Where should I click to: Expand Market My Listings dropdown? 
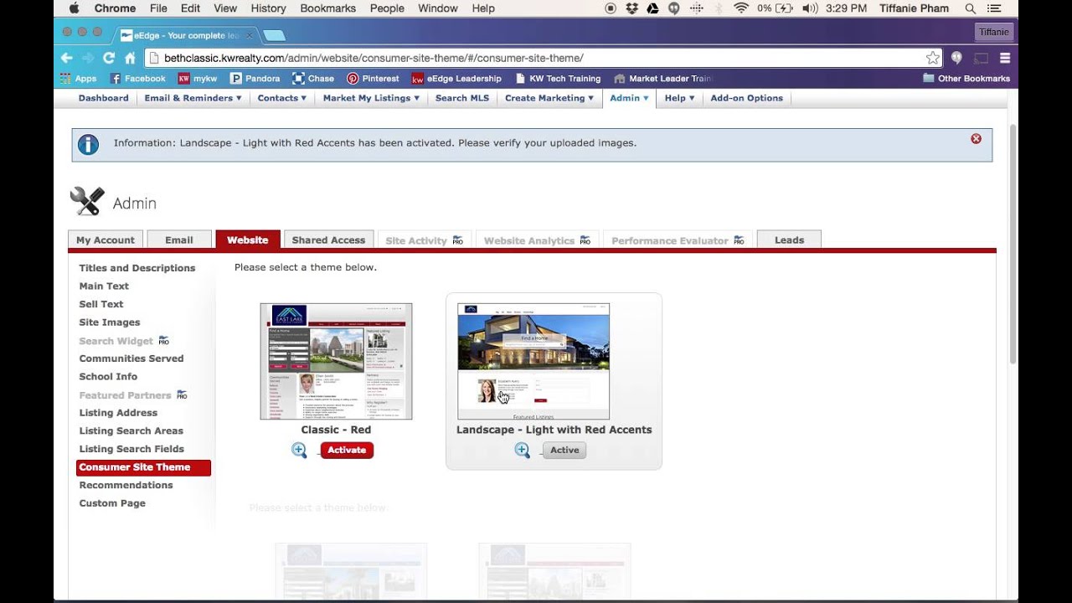tap(371, 98)
